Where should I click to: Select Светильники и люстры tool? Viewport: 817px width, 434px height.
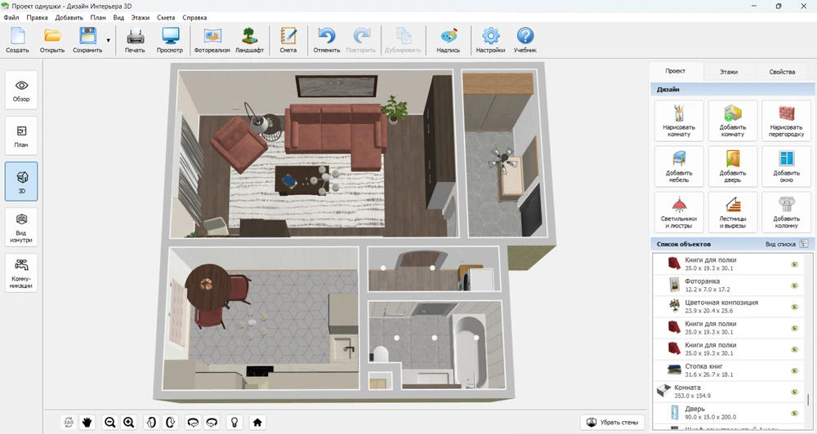tap(679, 212)
